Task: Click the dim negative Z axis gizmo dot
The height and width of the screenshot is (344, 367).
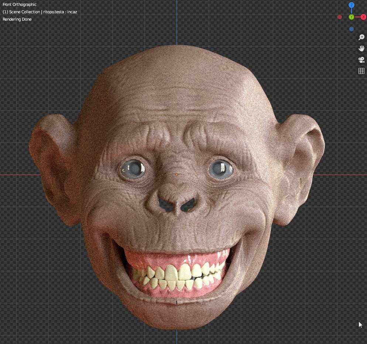Action: click(x=351, y=29)
